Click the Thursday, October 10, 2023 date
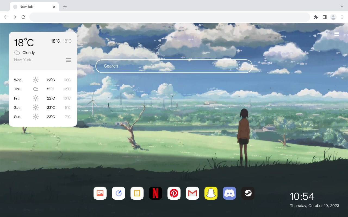The width and height of the screenshot is (348, 217). click(x=315, y=206)
